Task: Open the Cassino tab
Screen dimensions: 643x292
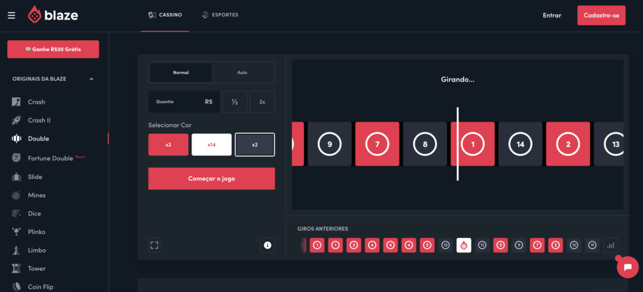Action: pyautogui.click(x=165, y=14)
